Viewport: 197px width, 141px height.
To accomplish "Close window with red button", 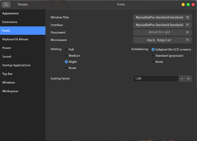I will [x=193, y=5].
